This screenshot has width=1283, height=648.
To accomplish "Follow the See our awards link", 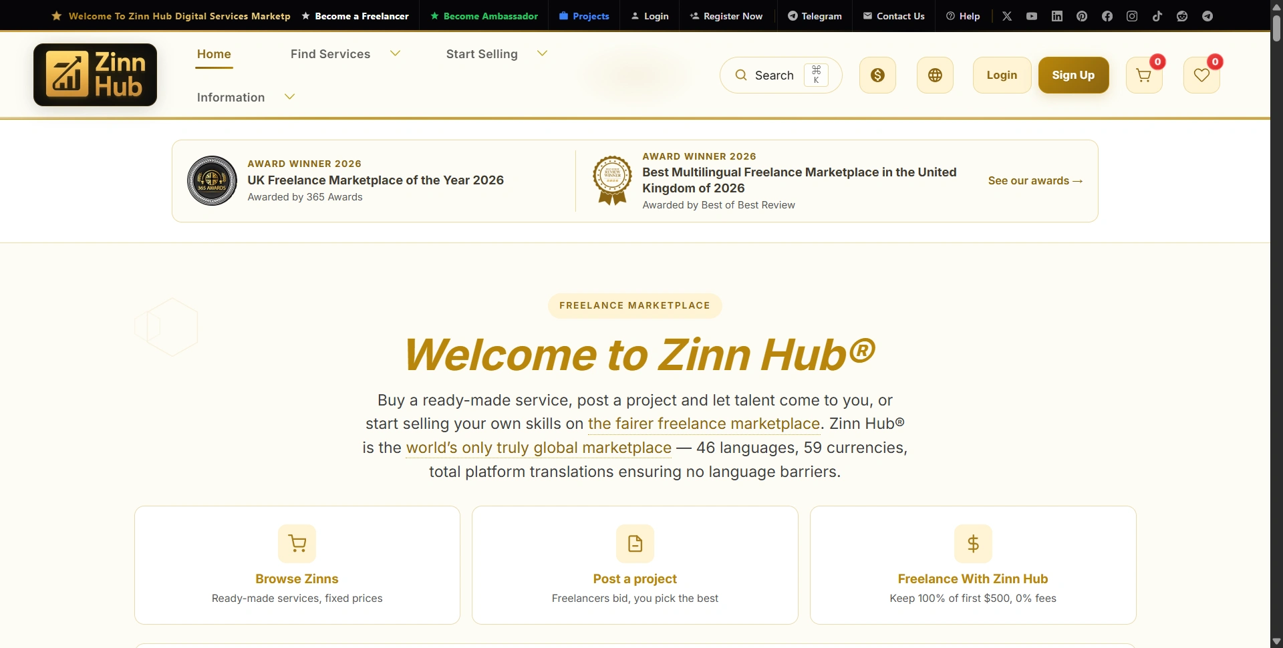I will point(1035,180).
